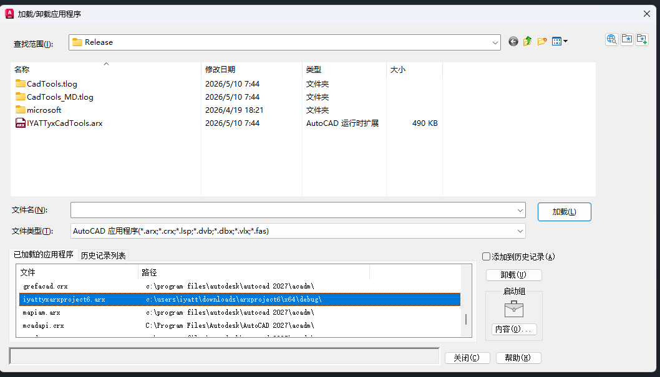Screen dimensions: 660x377
Task: Click the 490 KB size cell
Action: tap(425, 123)
